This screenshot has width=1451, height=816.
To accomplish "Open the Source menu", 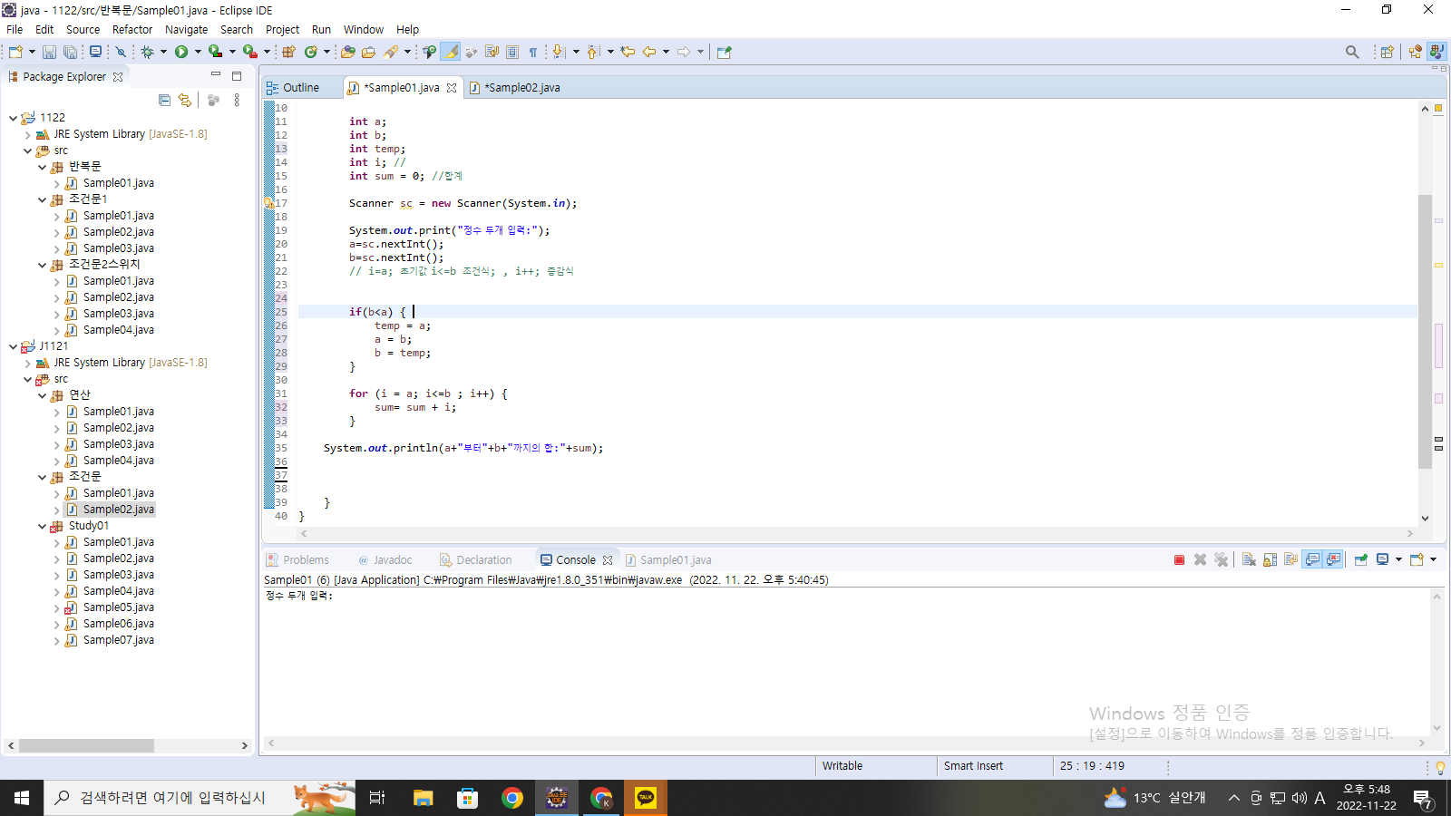I will [83, 29].
